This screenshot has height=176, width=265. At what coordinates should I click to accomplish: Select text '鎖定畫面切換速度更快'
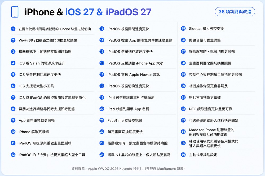pyautogui.click(x=125, y=132)
